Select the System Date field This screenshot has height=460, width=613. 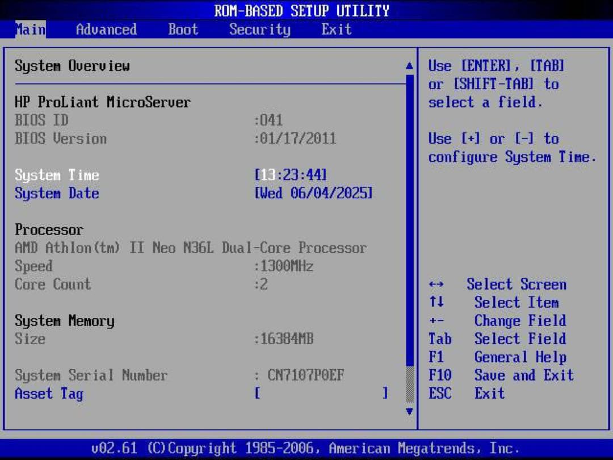[x=57, y=193]
